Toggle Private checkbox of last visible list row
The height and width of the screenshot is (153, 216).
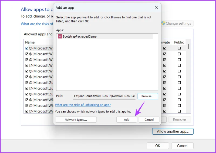coord(165,111)
